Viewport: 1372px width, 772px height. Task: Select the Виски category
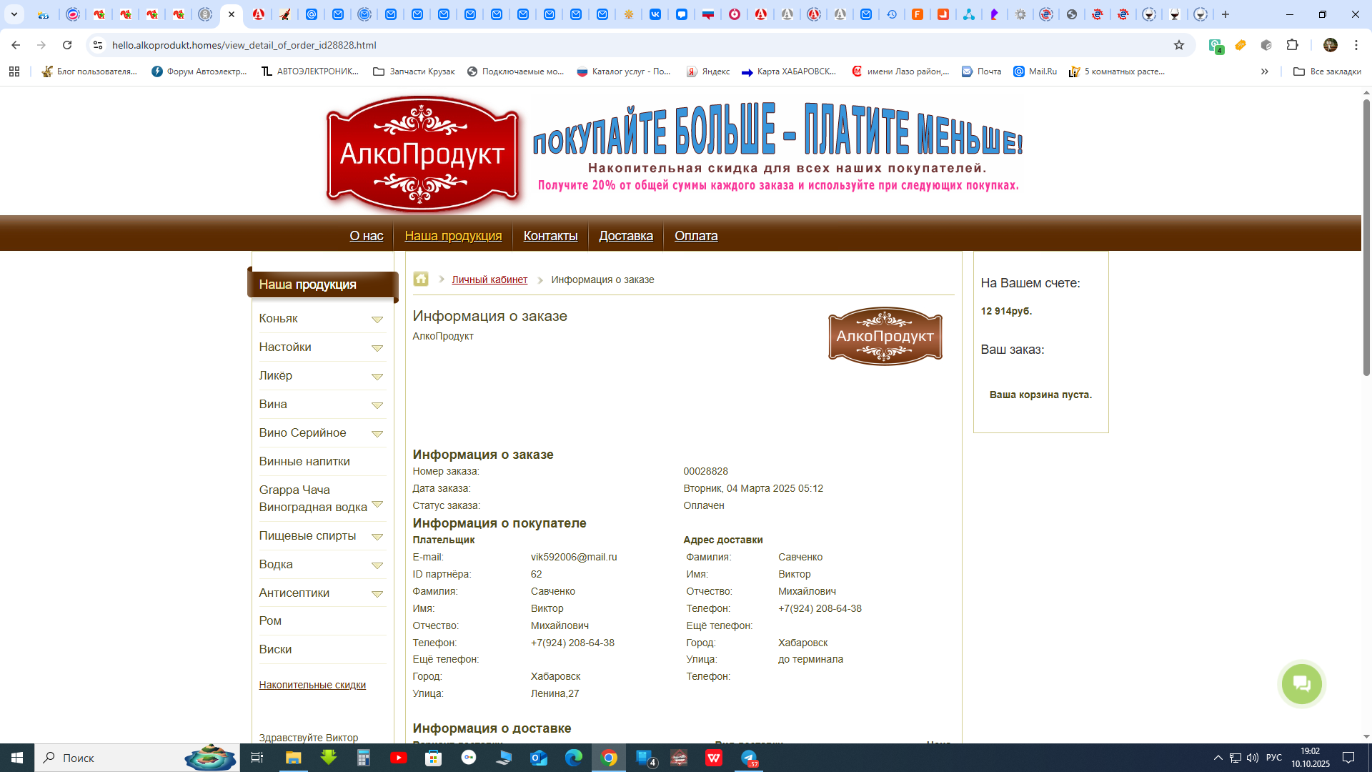click(275, 649)
